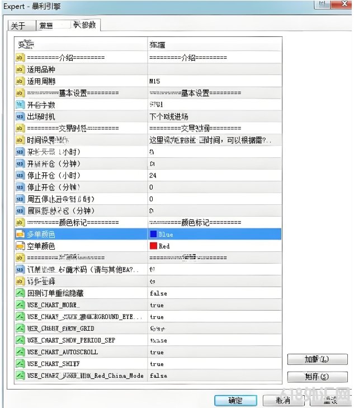Viewport: 354px width, 408px height.
Task: Open the 常用 tab
Action: pos(53,26)
